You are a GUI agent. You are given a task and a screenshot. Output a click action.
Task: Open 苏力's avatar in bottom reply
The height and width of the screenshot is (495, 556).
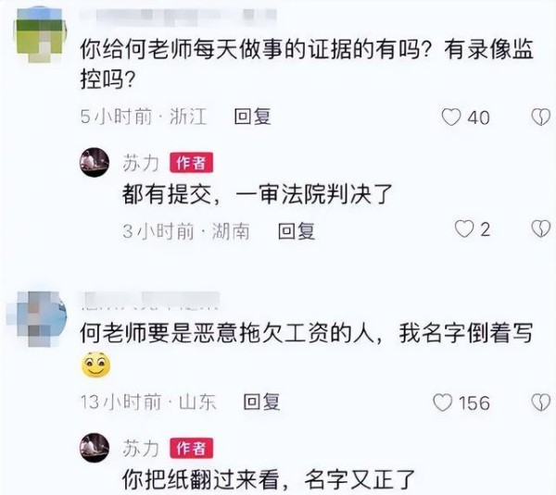(95, 448)
